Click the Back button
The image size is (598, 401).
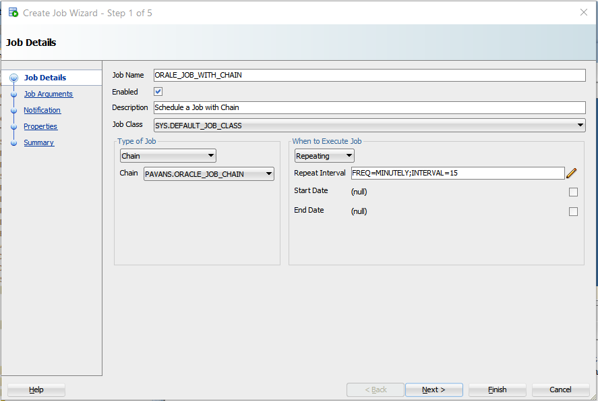(376, 390)
